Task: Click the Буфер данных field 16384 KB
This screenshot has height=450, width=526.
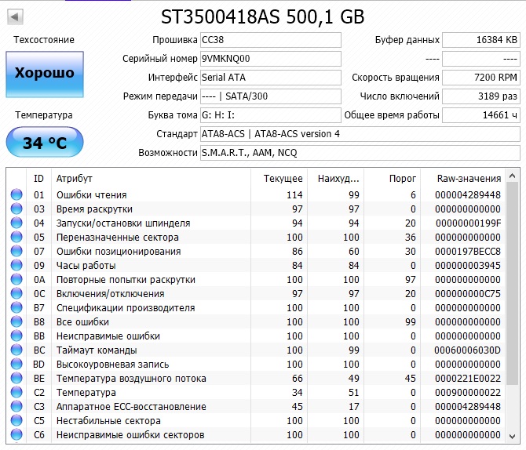Action: coord(481,40)
